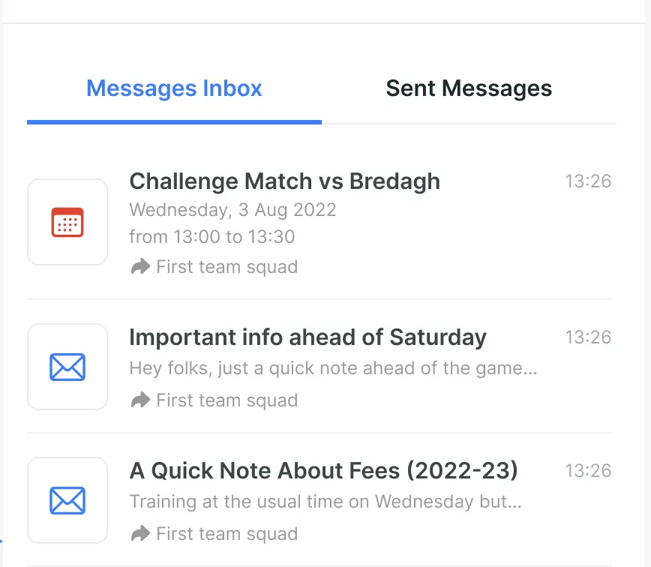Click envelope icon beside Important info message
The width and height of the screenshot is (651, 567).
pyautogui.click(x=67, y=367)
